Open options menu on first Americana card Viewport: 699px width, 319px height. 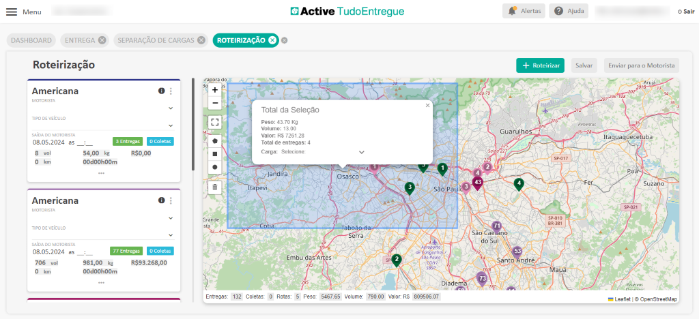click(171, 91)
